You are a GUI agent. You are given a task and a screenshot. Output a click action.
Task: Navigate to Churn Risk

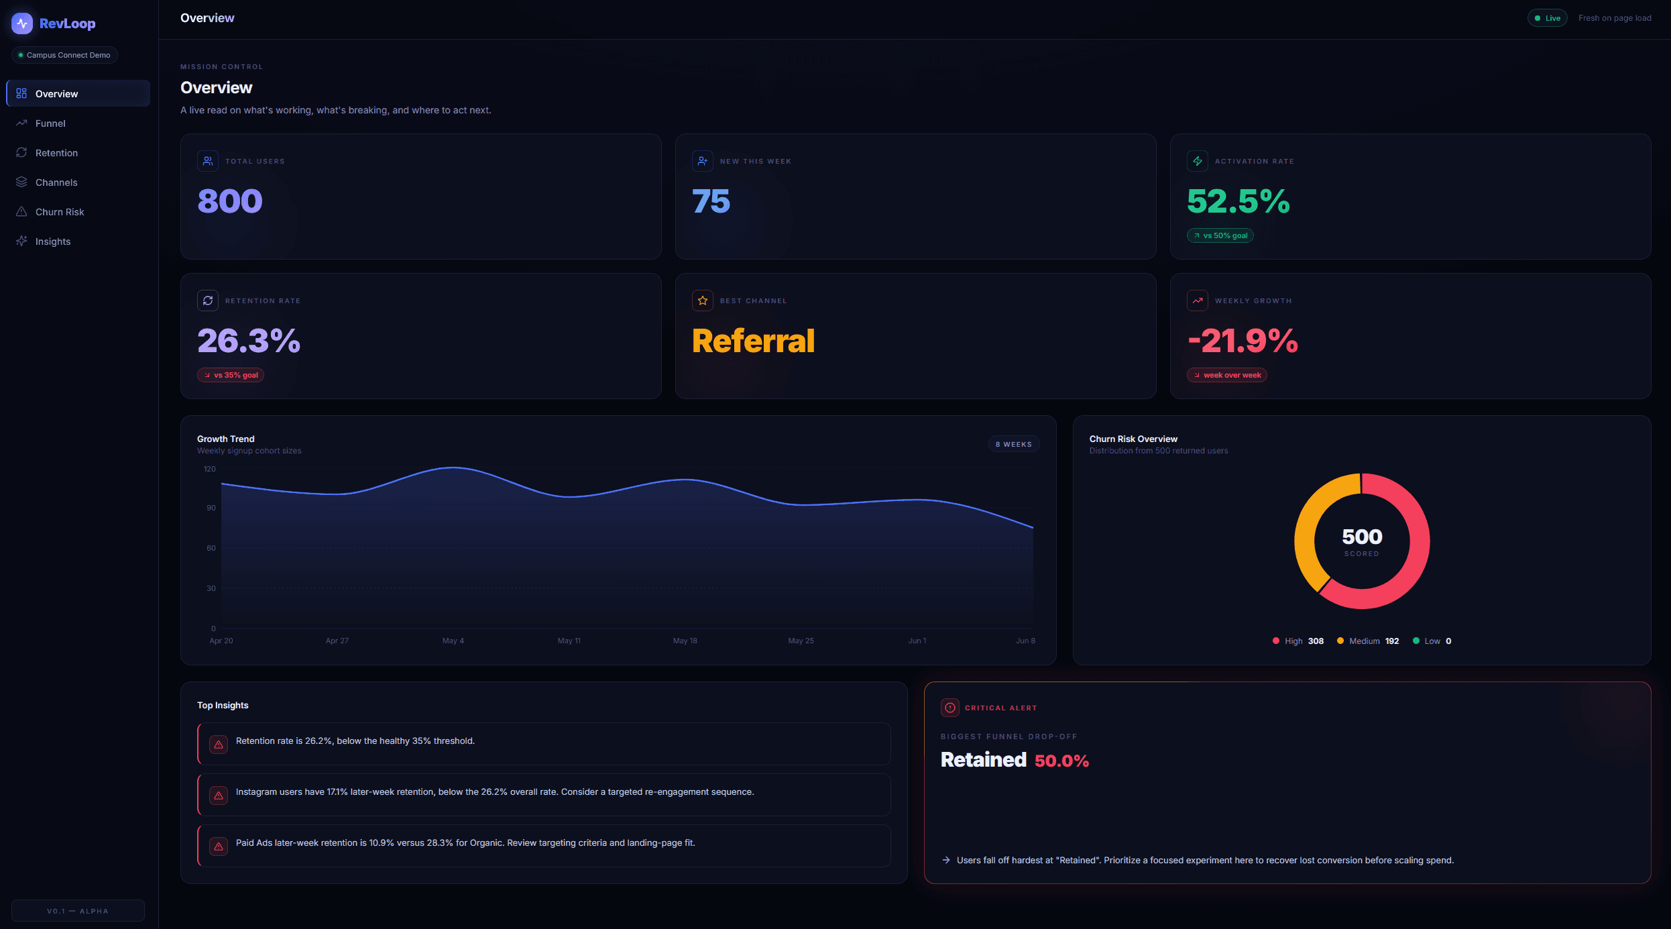78,212
